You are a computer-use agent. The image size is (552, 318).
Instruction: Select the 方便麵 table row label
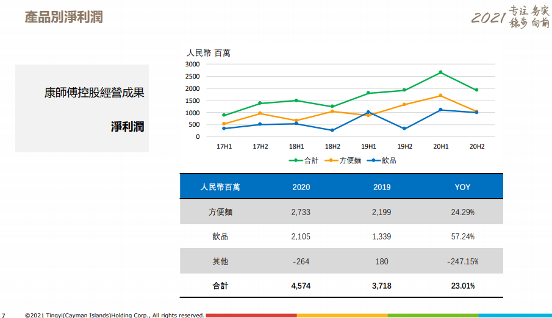(220, 212)
